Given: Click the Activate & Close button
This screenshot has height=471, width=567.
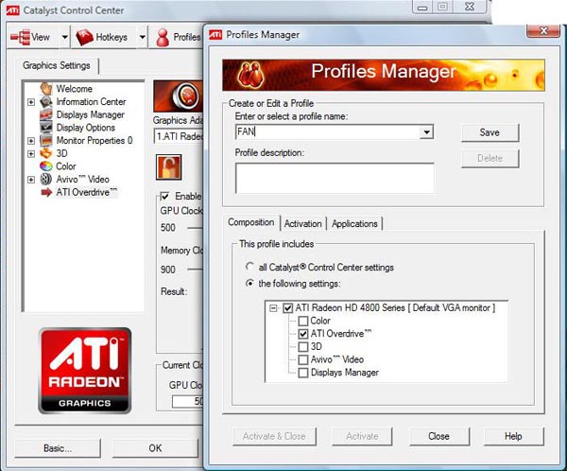Looking at the screenshot, I should coord(274,437).
